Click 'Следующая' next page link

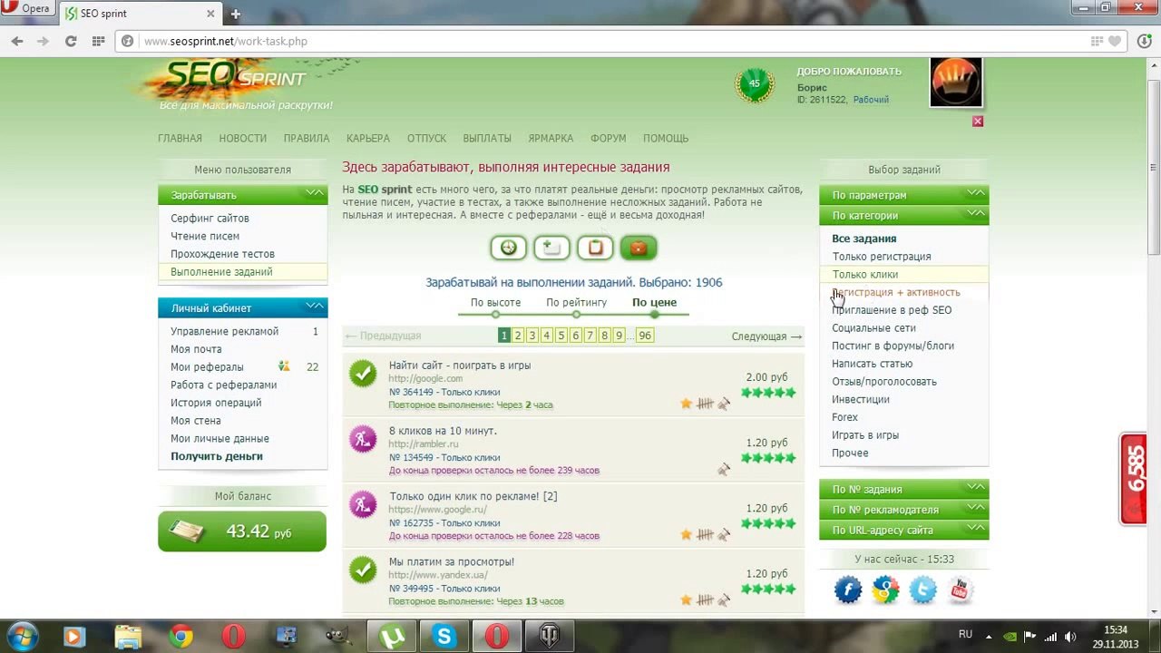tap(766, 336)
